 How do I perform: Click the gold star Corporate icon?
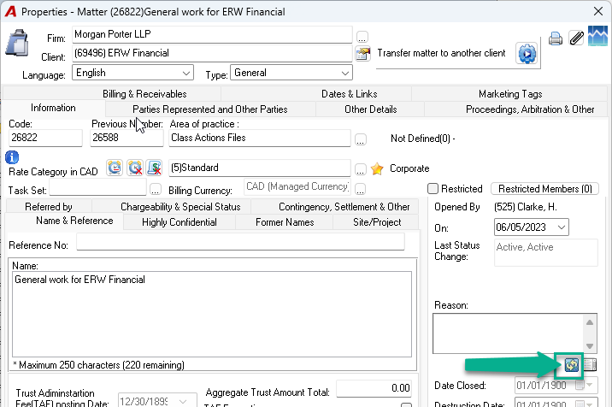(x=377, y=168)
